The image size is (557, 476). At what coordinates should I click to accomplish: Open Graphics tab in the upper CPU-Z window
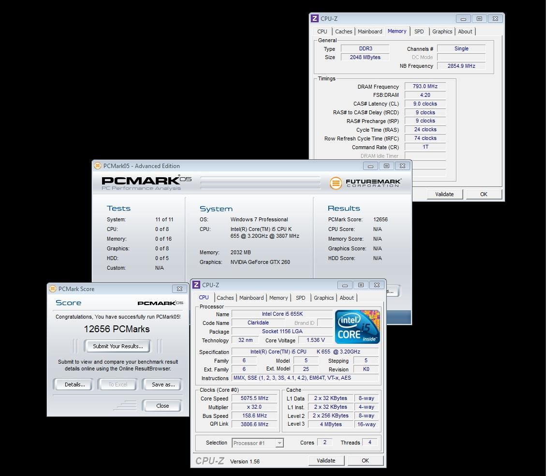pos(442,31)
